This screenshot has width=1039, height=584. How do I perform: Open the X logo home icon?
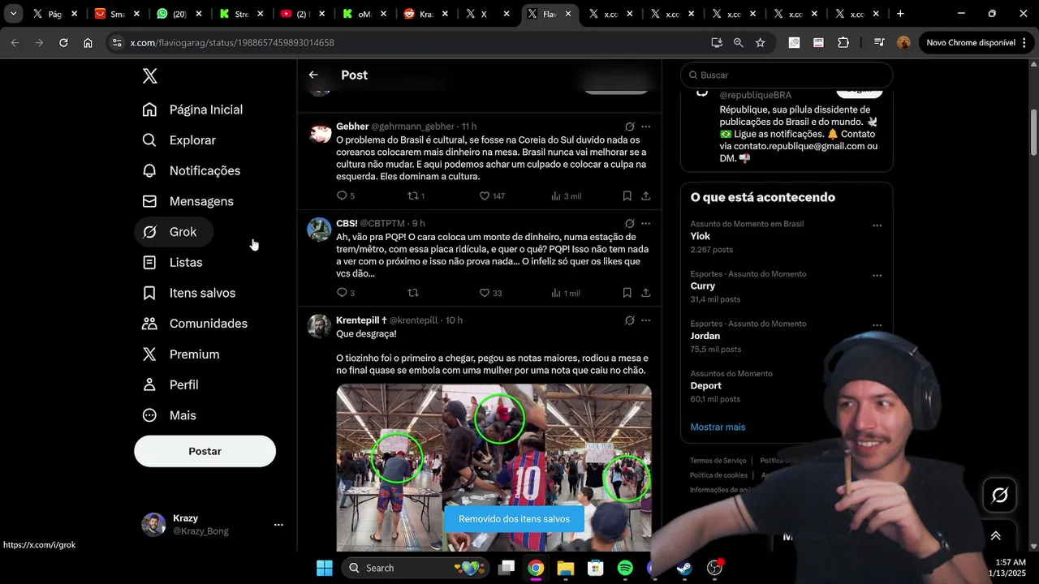coord(149,75)
